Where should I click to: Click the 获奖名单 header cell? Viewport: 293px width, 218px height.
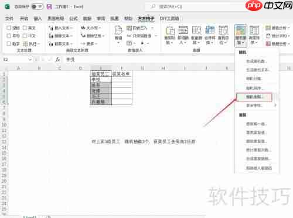tap(121, 74)
